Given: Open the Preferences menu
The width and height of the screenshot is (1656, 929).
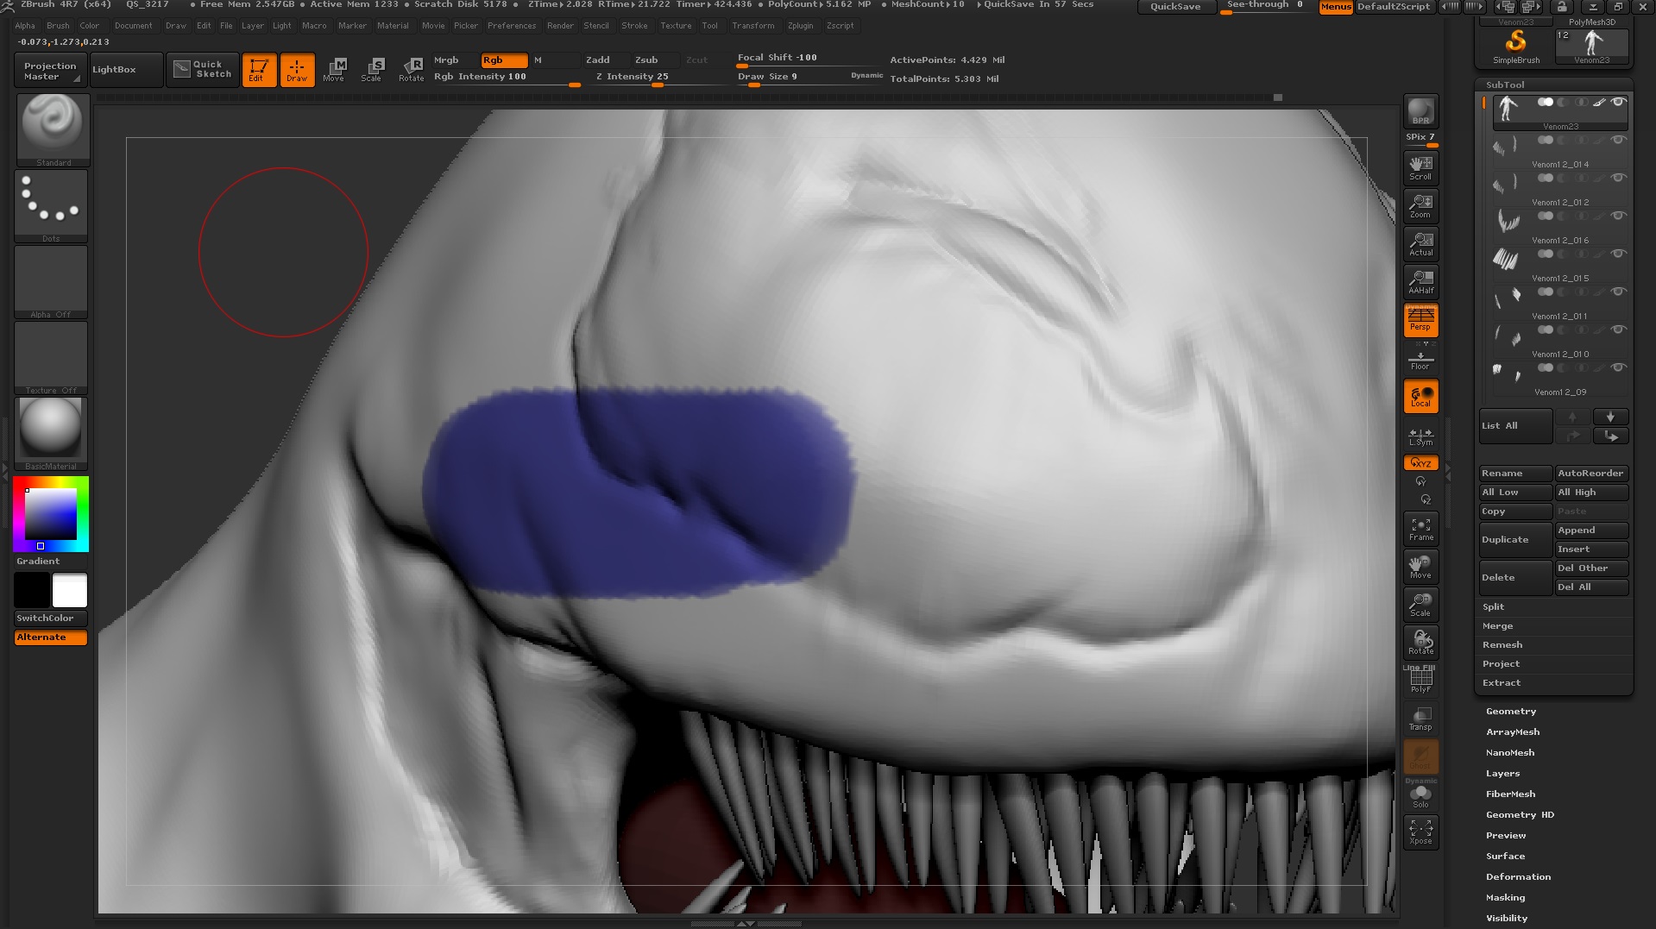Looking at the screenshot, I should point(512,26).
